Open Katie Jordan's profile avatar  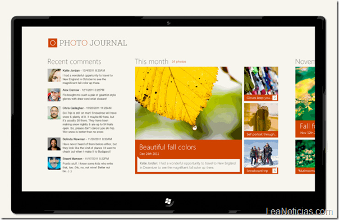[x=54, y=75]
